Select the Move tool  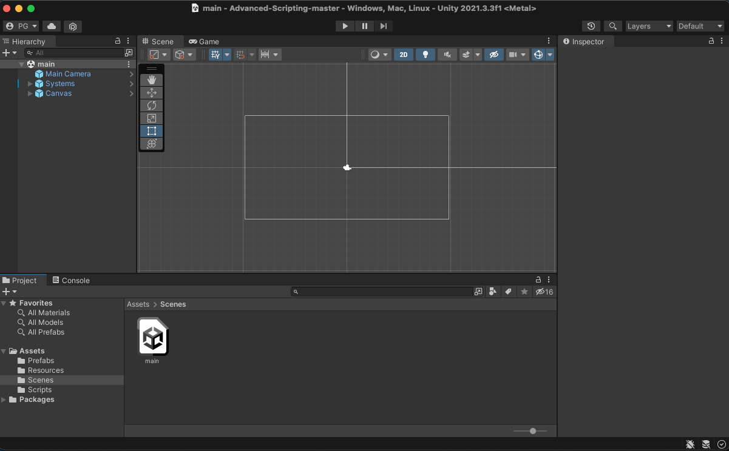tap(152, 92)
